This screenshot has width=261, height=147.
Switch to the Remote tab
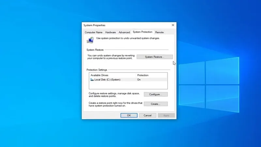pyautogui.click(x=159, y=32)
